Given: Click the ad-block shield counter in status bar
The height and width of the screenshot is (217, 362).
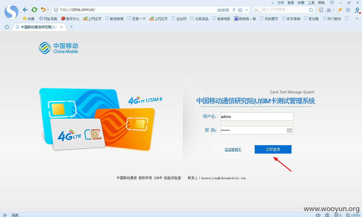Looking at the screenshot, I should tap(338, 215).
